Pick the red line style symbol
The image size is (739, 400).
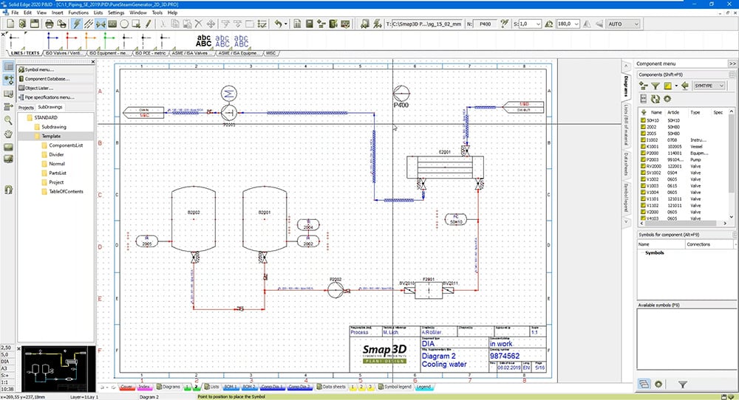[70, 41]
